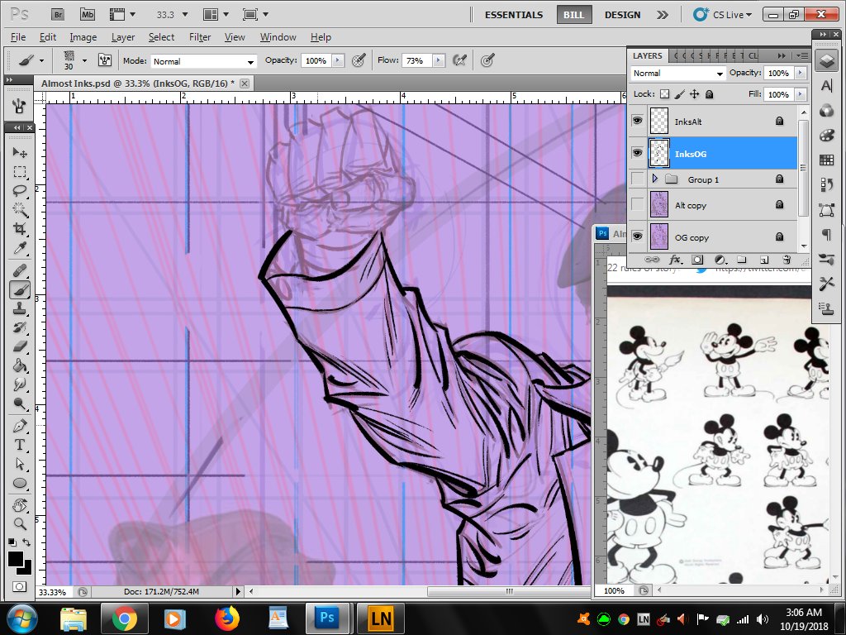
Task: Close the Almost Inks.psd document tab
Action: [245, 84]
